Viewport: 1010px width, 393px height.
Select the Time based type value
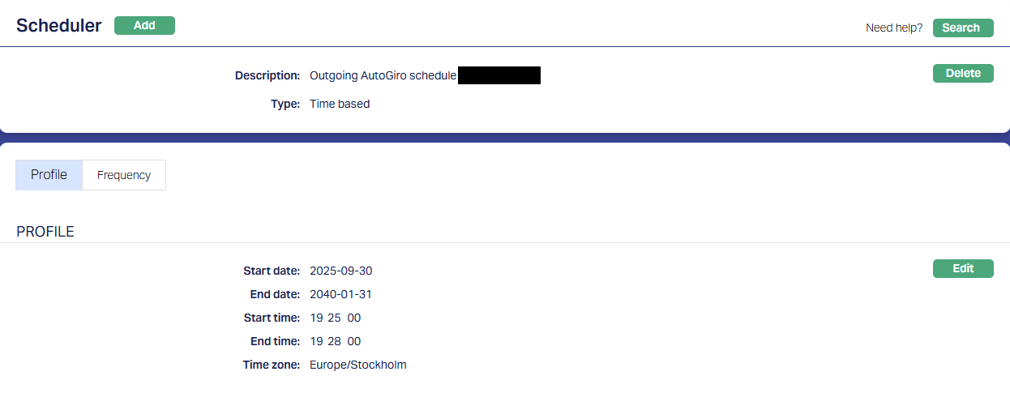click(x=340, y=104)
